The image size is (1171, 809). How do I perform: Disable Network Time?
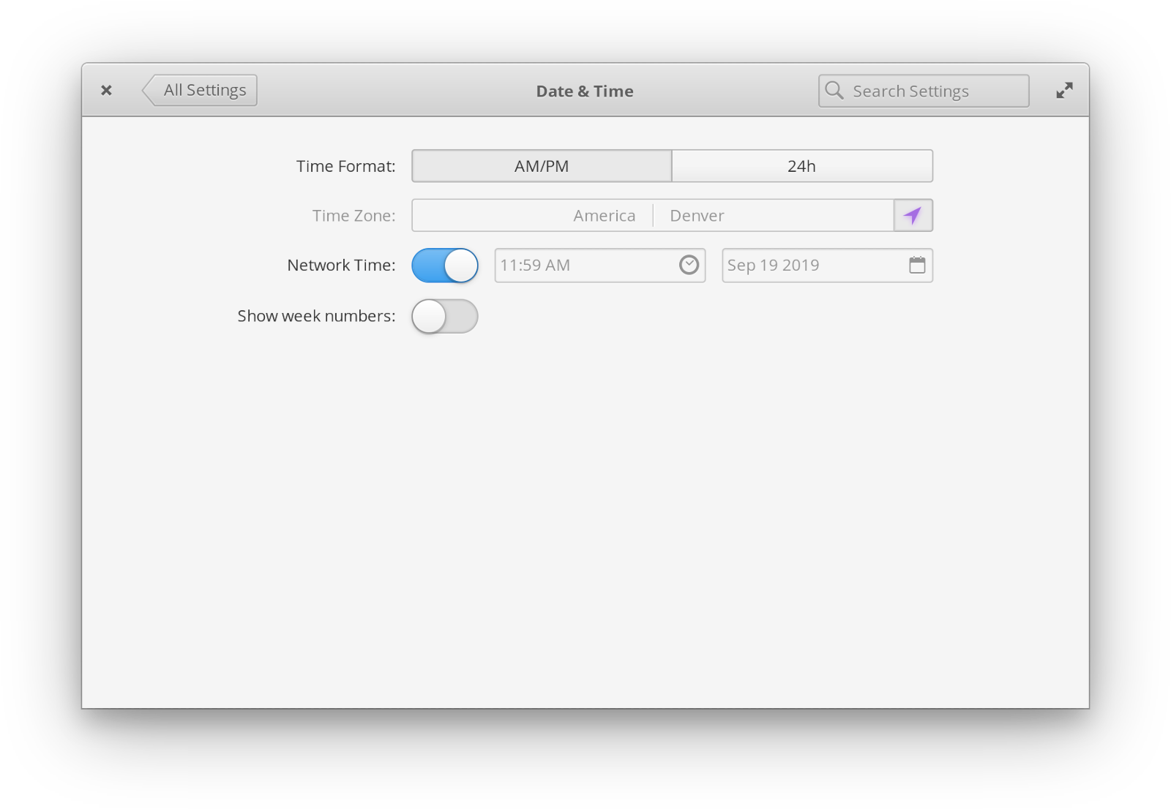coord(444,265)
